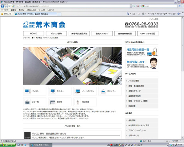Screen dimensions: 184x147
Task: Click the 家電・電化製品買取 navigation button
Action: click(x=79, y=34)
